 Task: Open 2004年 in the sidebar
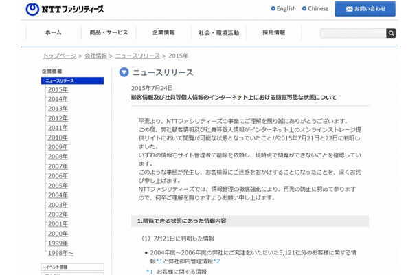58,195
